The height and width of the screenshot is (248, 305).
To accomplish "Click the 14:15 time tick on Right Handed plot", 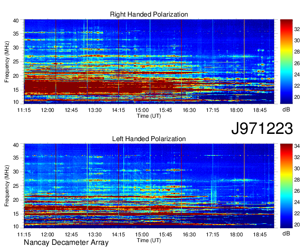I will tap(118, 110).
